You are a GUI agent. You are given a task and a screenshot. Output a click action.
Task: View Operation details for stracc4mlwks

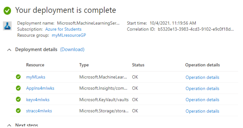(202, 111)
